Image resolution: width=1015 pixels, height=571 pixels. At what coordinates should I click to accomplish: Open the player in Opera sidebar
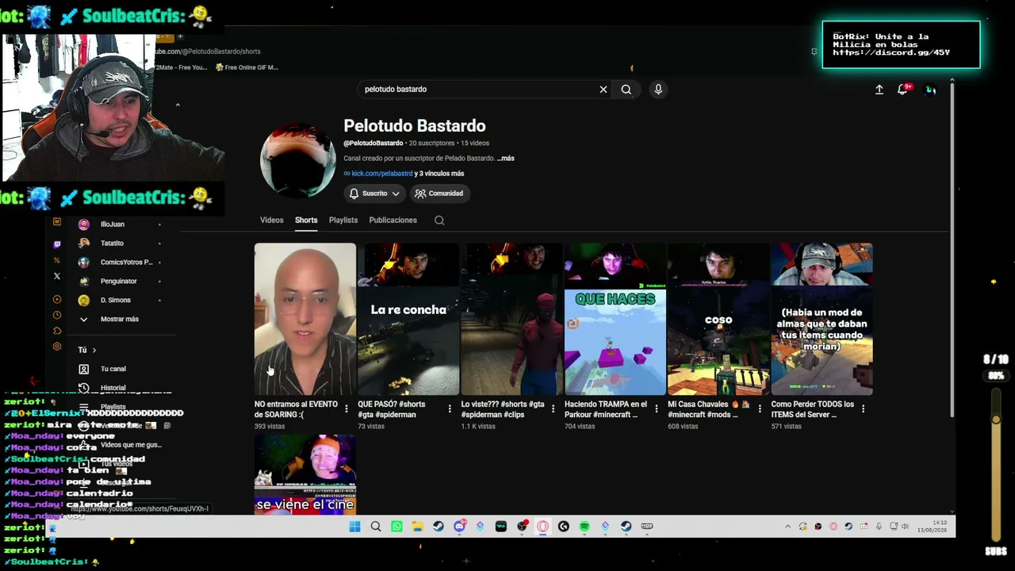(56, 300)
